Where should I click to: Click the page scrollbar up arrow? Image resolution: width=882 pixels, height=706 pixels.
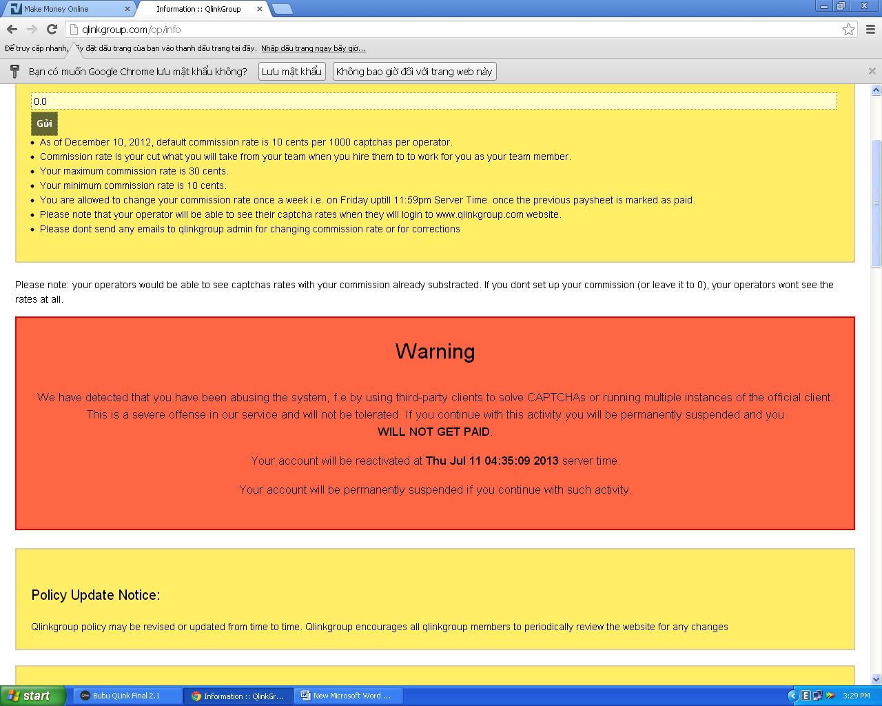tap(876, 90)
